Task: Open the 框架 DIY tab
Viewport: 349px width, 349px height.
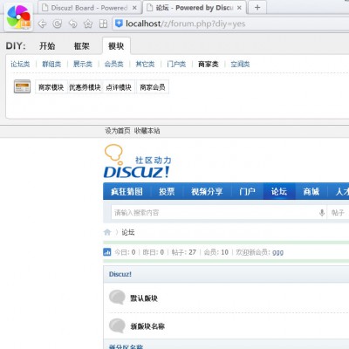Action: (81, 46)
